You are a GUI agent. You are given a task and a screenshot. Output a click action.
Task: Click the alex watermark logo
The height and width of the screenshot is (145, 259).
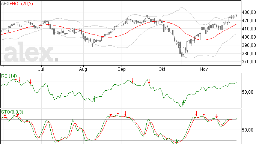point(31,52)
